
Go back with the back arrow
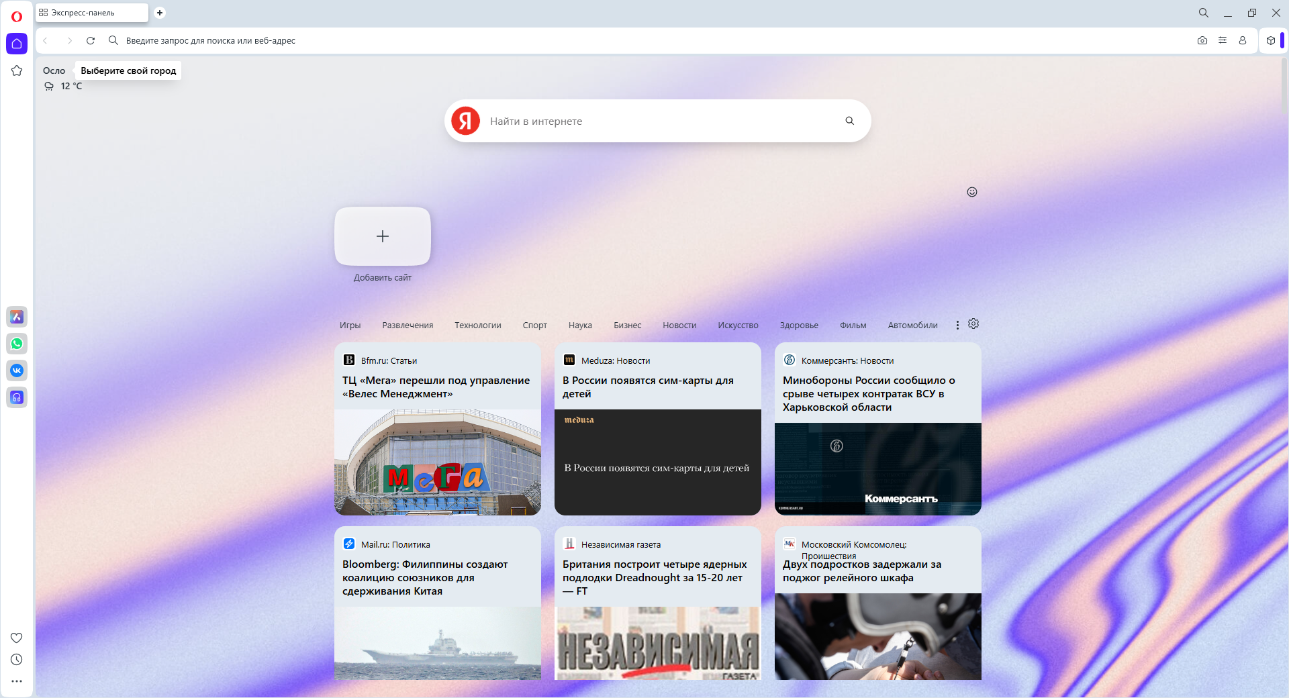click(x=46, y=41)
